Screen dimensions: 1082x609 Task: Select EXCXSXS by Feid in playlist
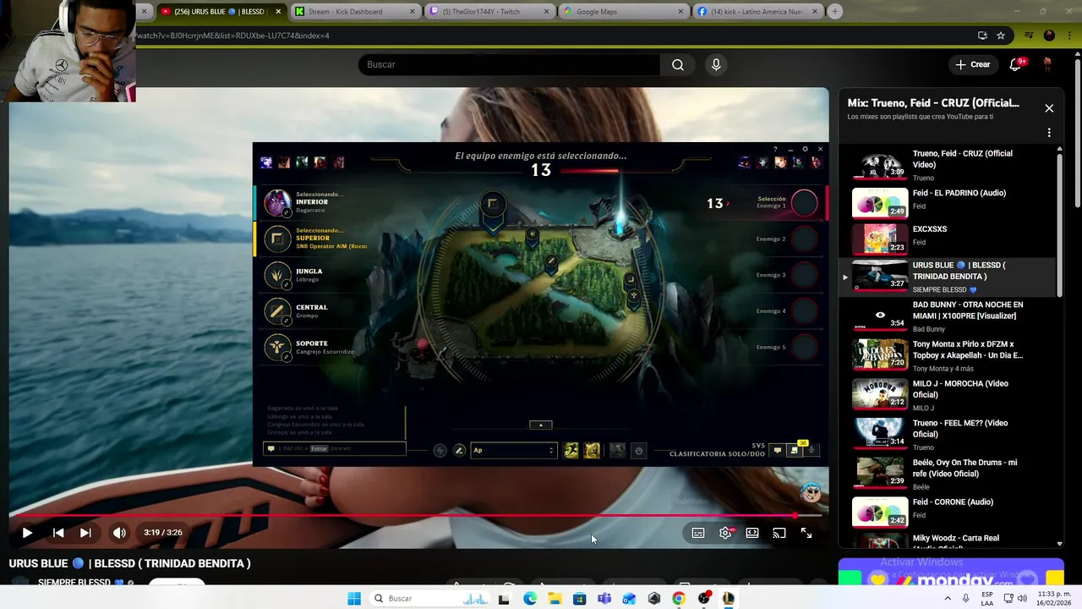click(x=947, y=238)
